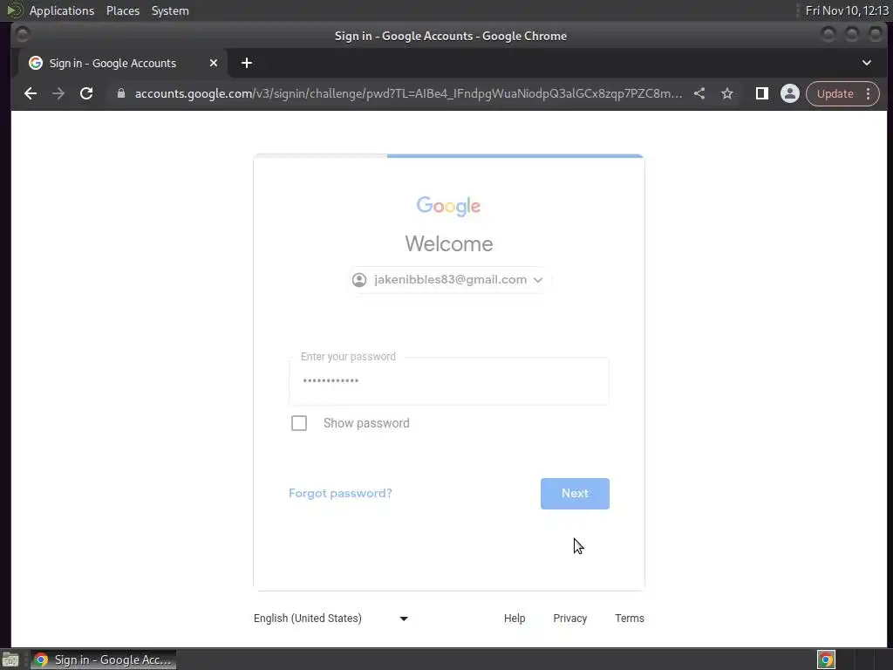Open the Places menu
Screen dimensions: 893x670
tap(122, 10)
